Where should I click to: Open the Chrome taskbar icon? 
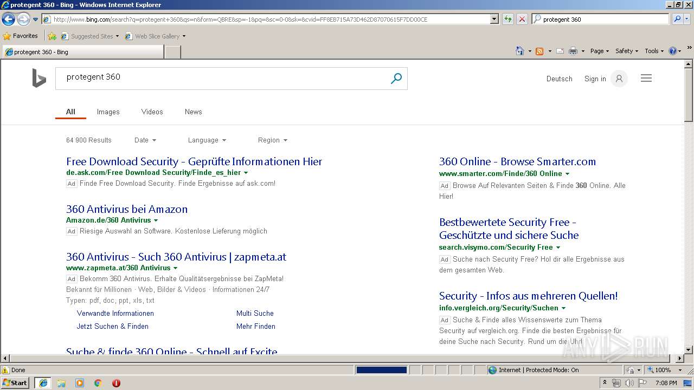coord(98,383)
